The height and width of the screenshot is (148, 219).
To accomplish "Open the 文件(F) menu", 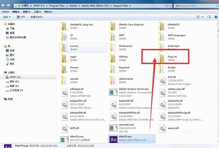I will (5, 12).
